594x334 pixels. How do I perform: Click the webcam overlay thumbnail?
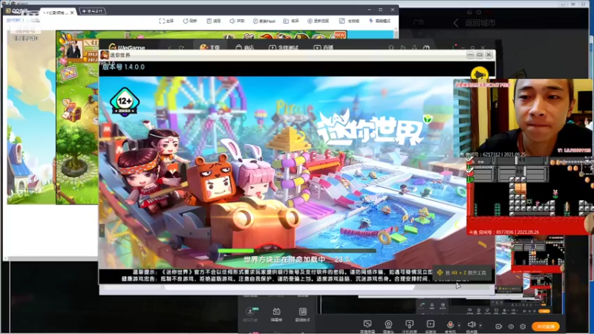click(522, 118)
